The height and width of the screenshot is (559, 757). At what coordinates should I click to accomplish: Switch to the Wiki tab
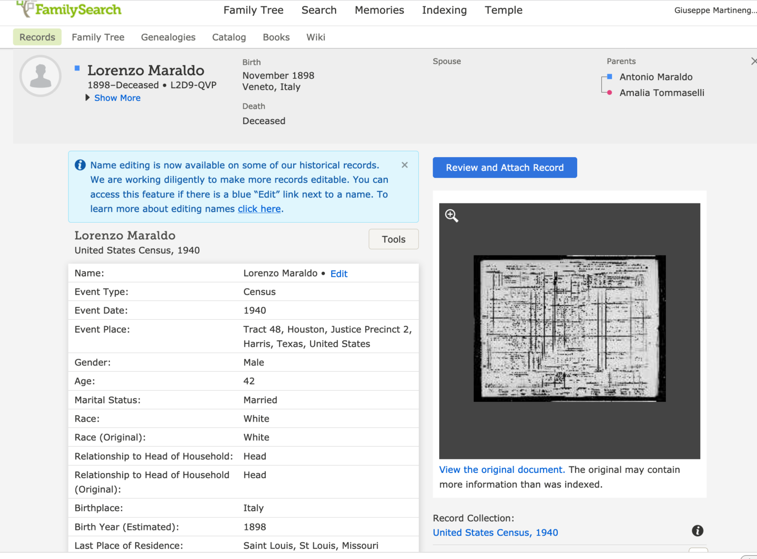pyautogui.click(x=315, y=37)
